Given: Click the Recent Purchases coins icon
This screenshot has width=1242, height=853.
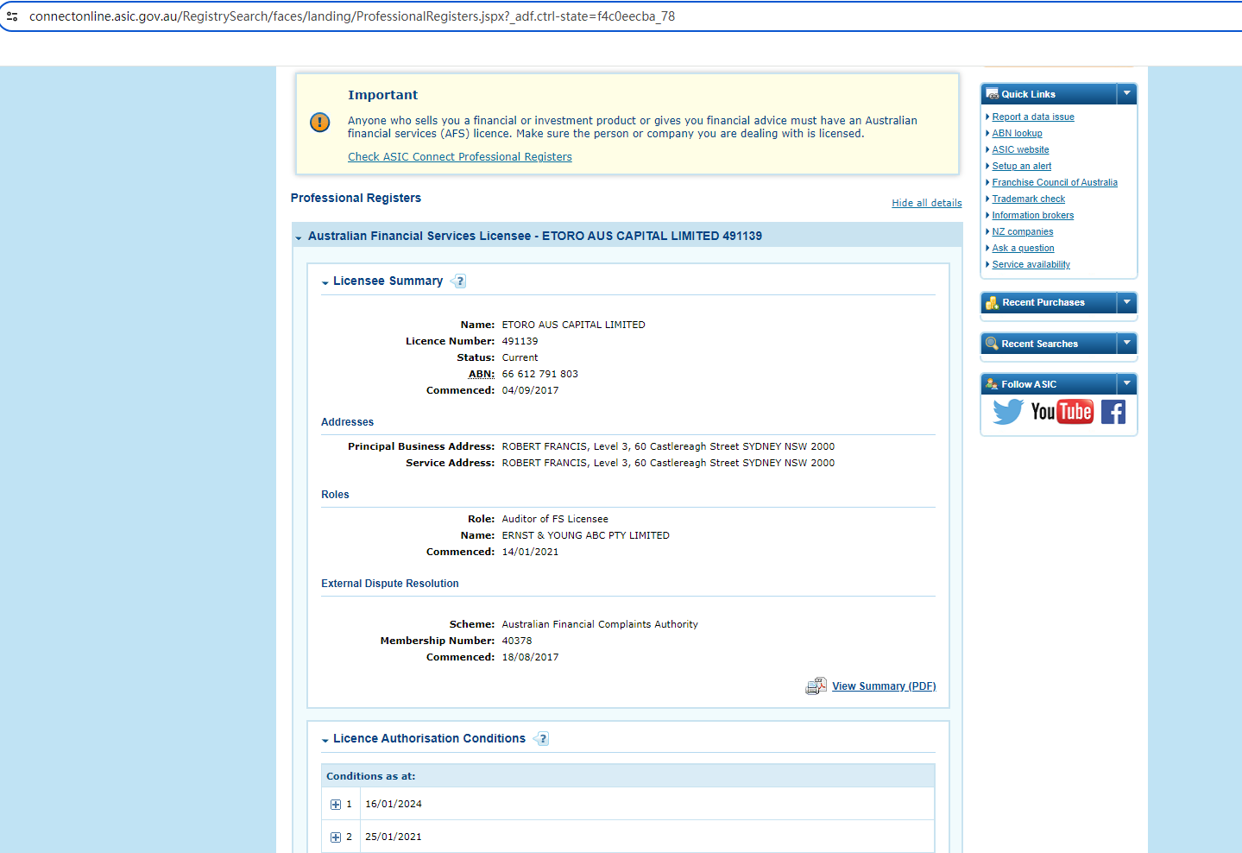Looking at the screenshot, I should [993, 303].
